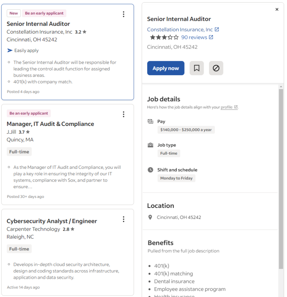Open options menu for Senior Internal Auditor card

pyautogui.click(x=123, y=14)
